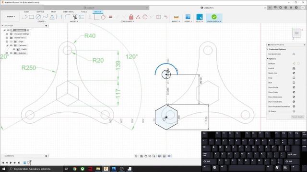307x172 pixels.
Task: Click the Insert image icon
Action: (x=188, y=17)
